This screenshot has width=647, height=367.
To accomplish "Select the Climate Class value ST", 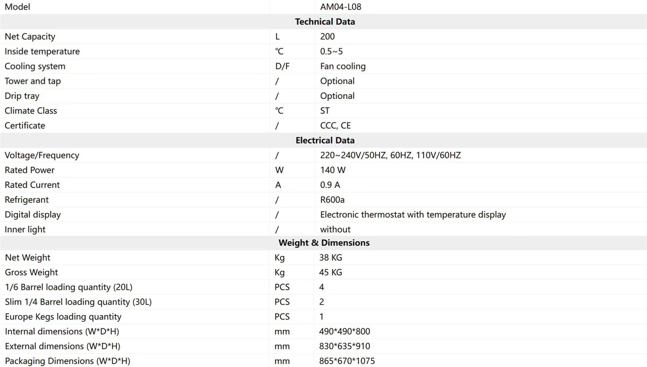I will tap(325, 111).
